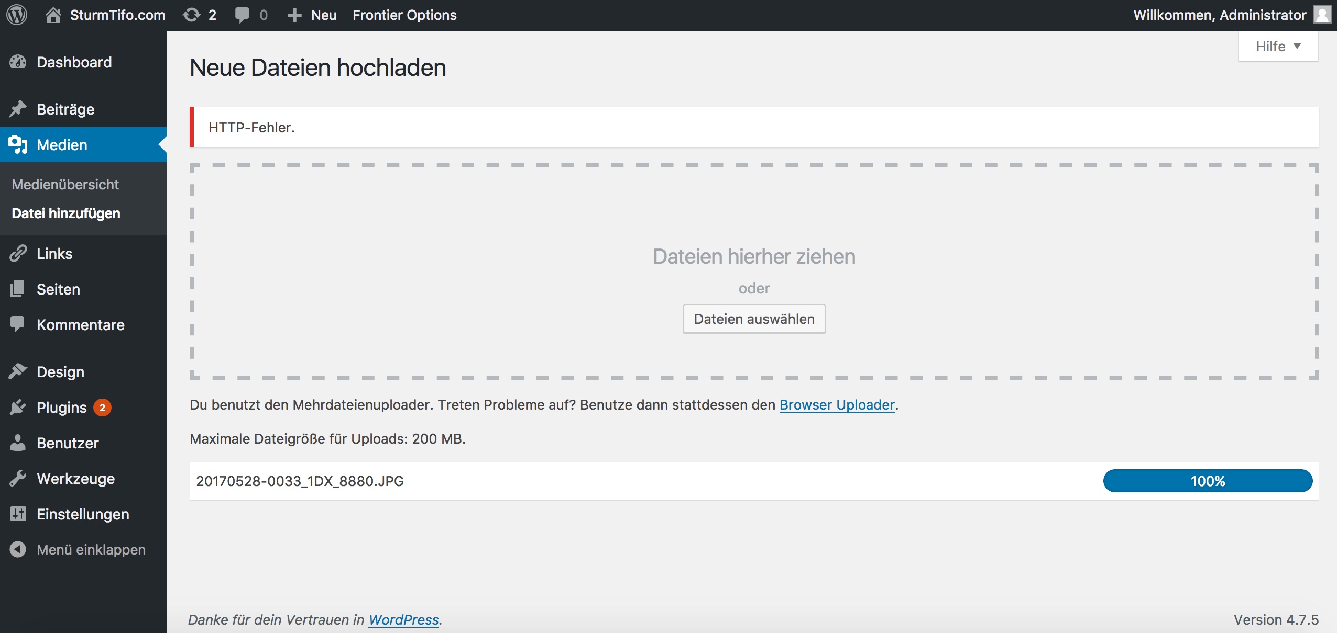
Task: Select the Medien menu item
Action: click(x=83, y=144)
